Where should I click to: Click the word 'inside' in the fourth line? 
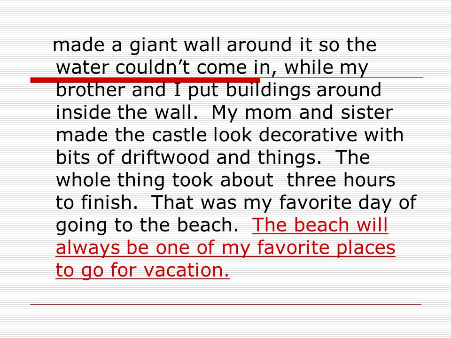click(x=83, y=112)
